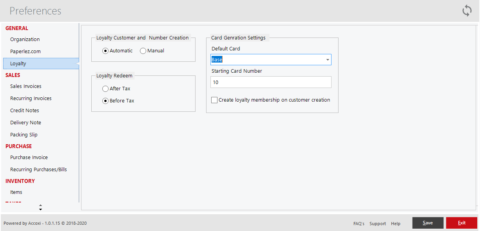The width and height of the screenshot is (480, 231).
Task: Click the Card Genration Settings label
Action: click(x=238, y=38)
